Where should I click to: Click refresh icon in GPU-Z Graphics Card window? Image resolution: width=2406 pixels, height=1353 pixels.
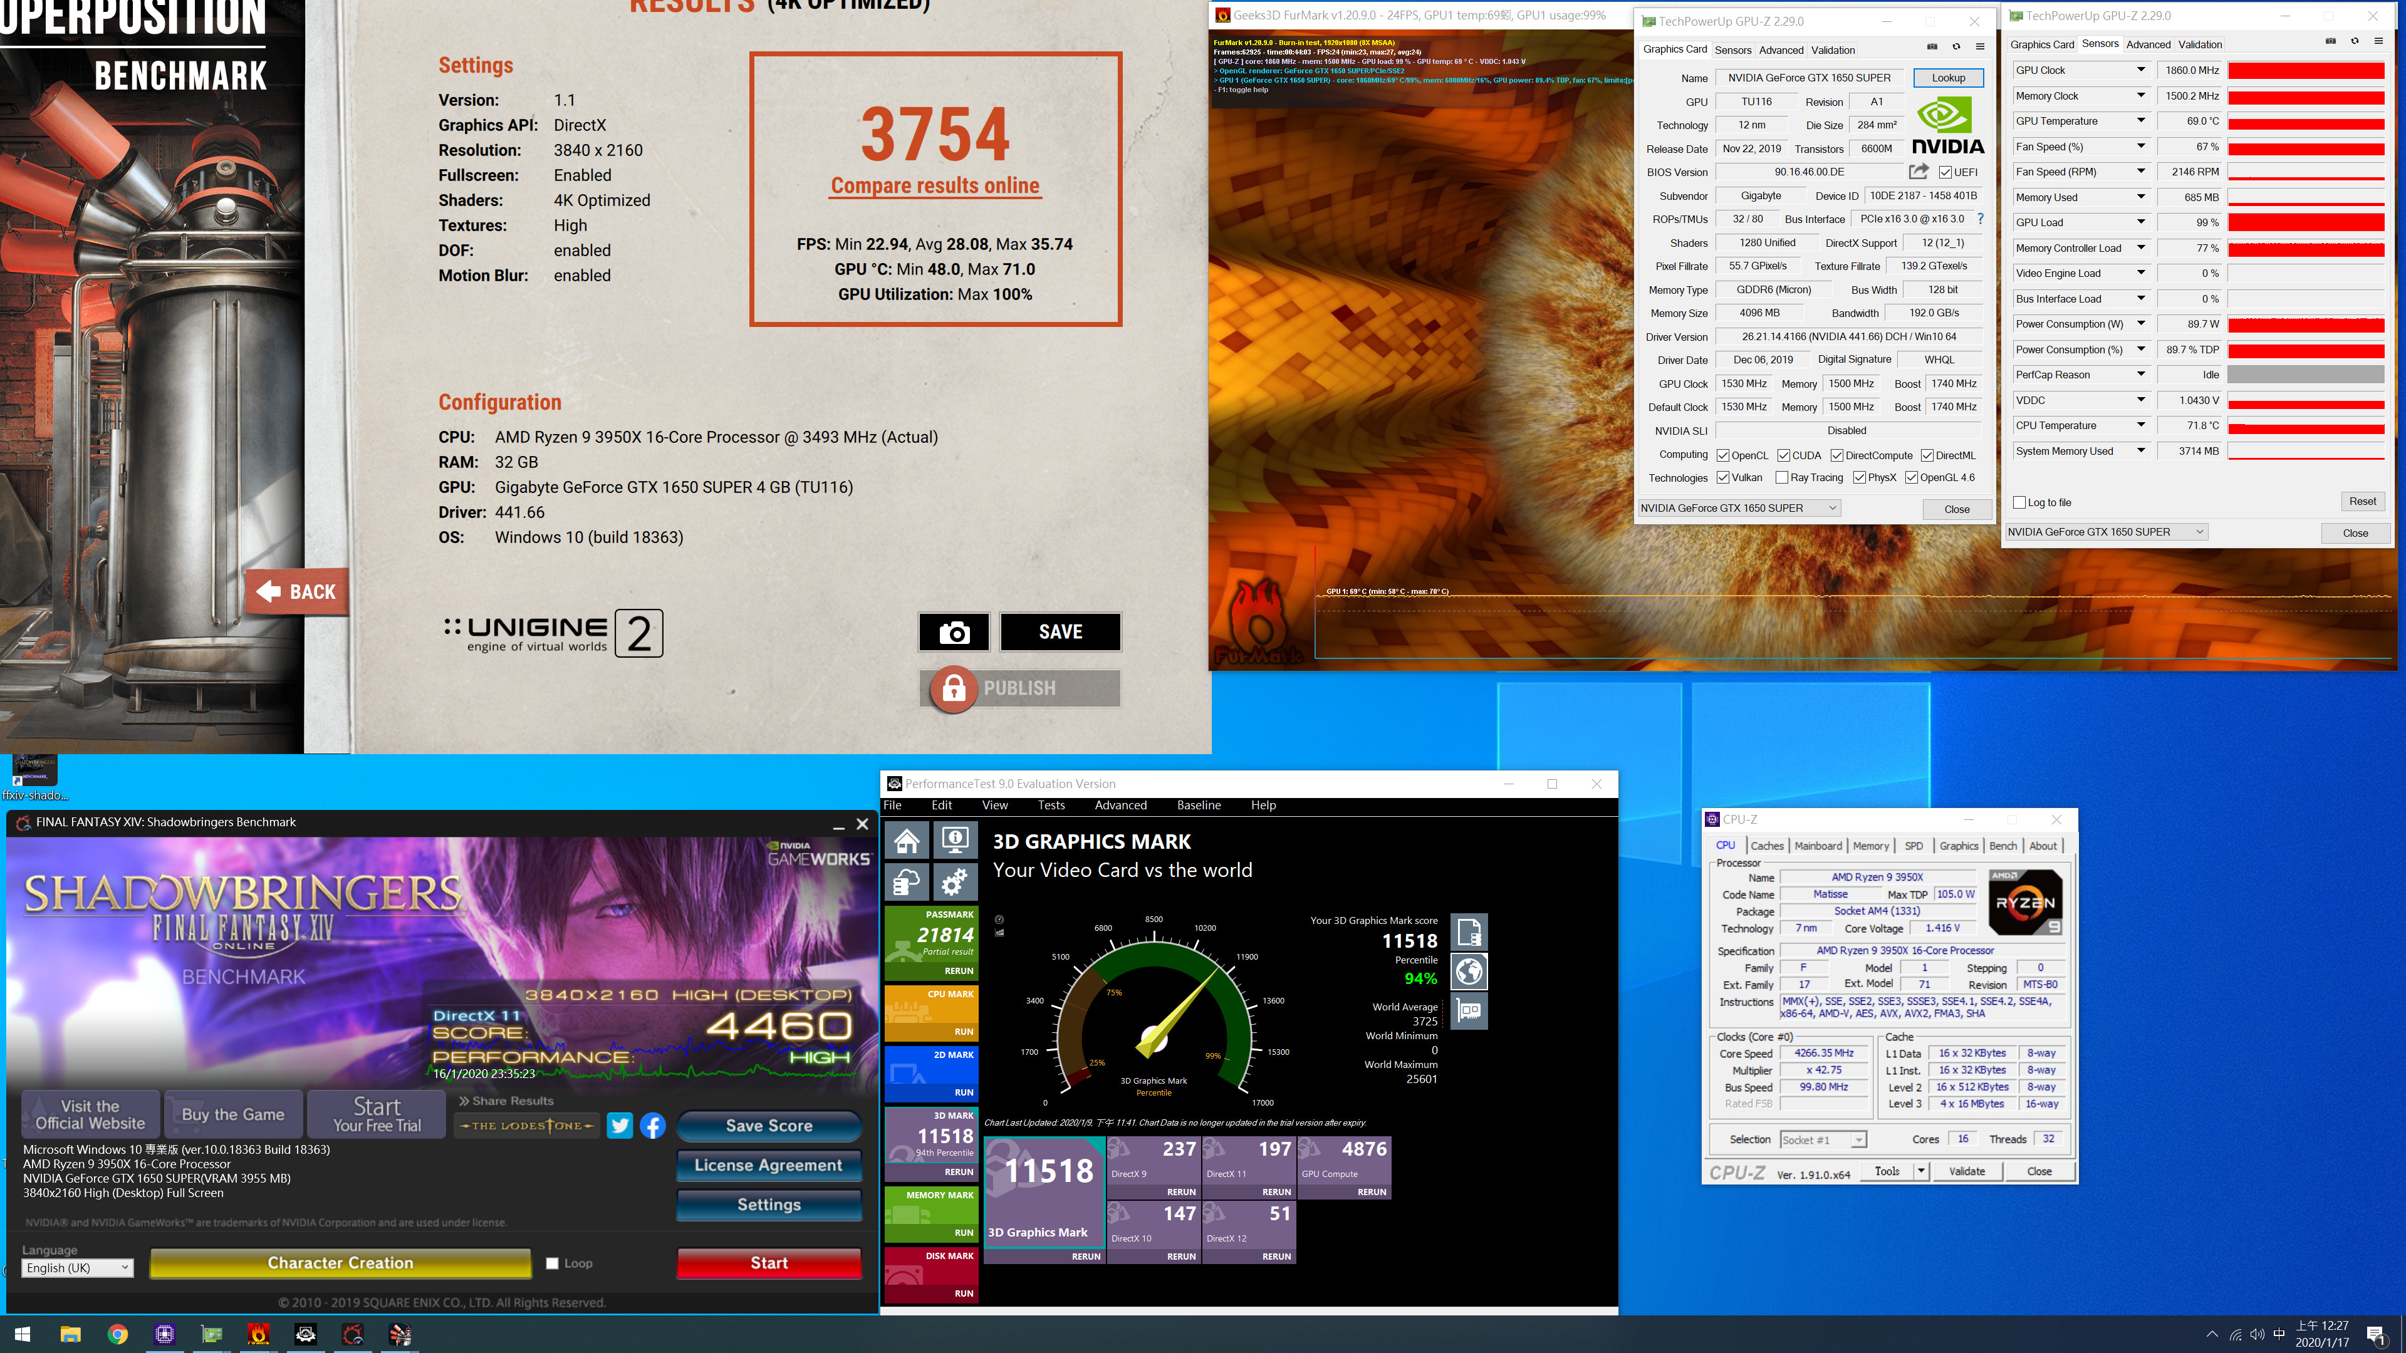tap(1956, 47)
